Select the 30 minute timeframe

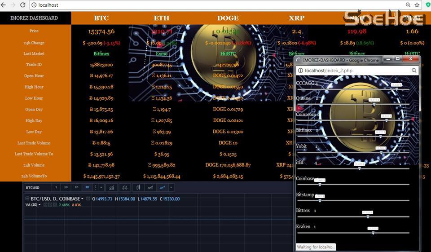pyautogui.click(x=66, y=187)
